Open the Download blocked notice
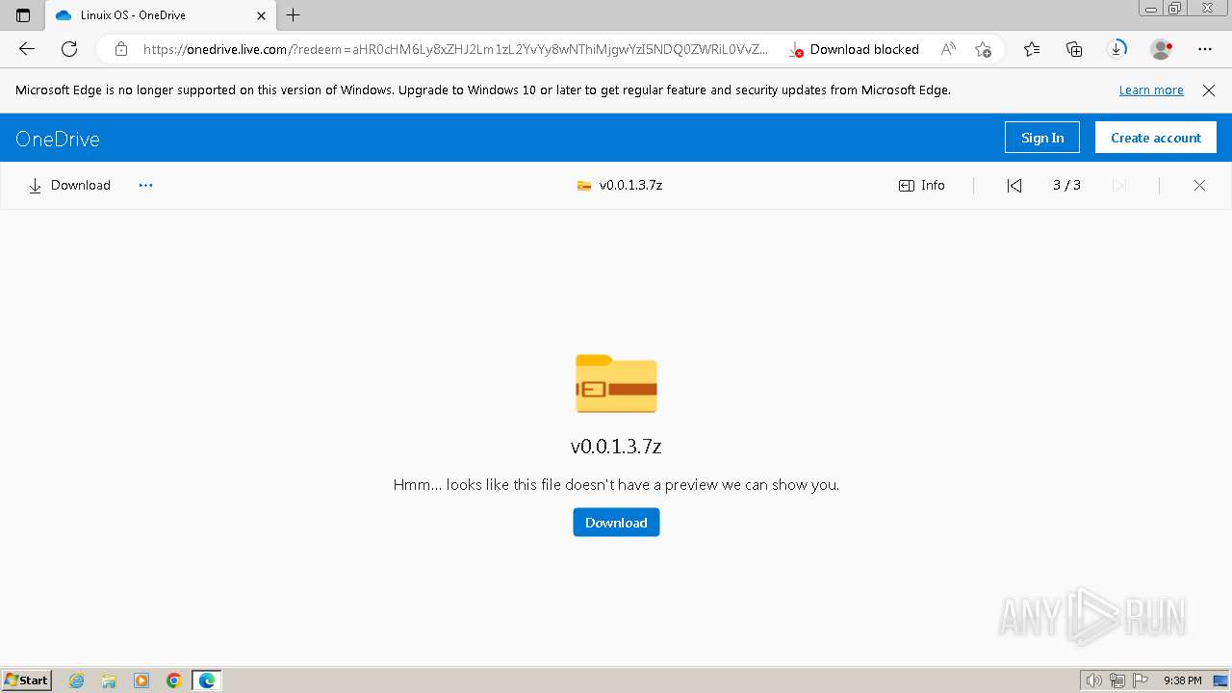The width and height of the screenshot is (1232, 693). click(855, 49)
